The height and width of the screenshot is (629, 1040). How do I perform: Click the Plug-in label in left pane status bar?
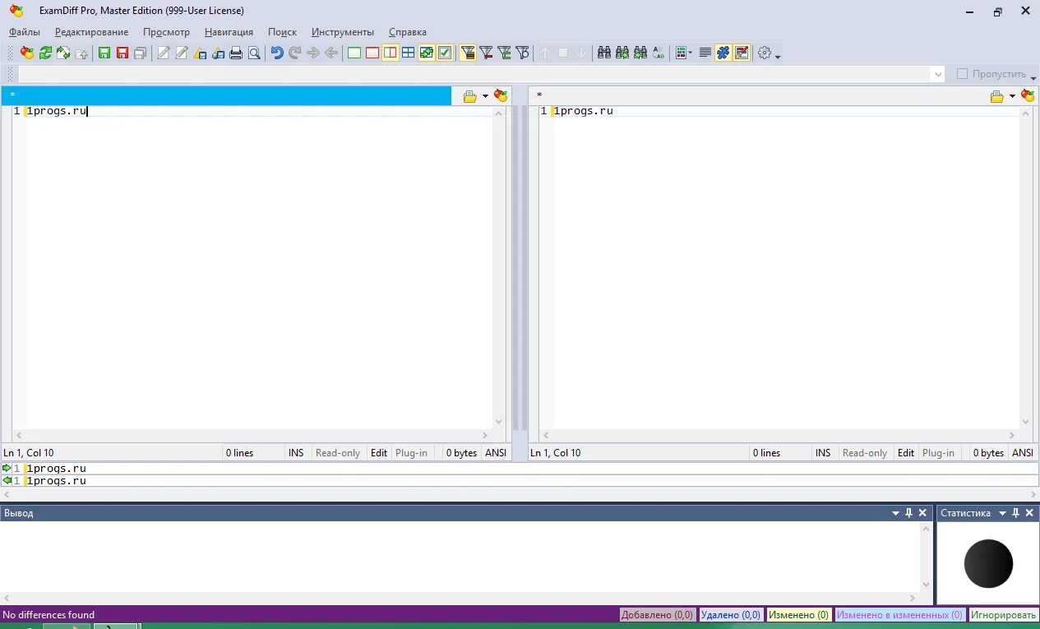click(x=411, y=453)
